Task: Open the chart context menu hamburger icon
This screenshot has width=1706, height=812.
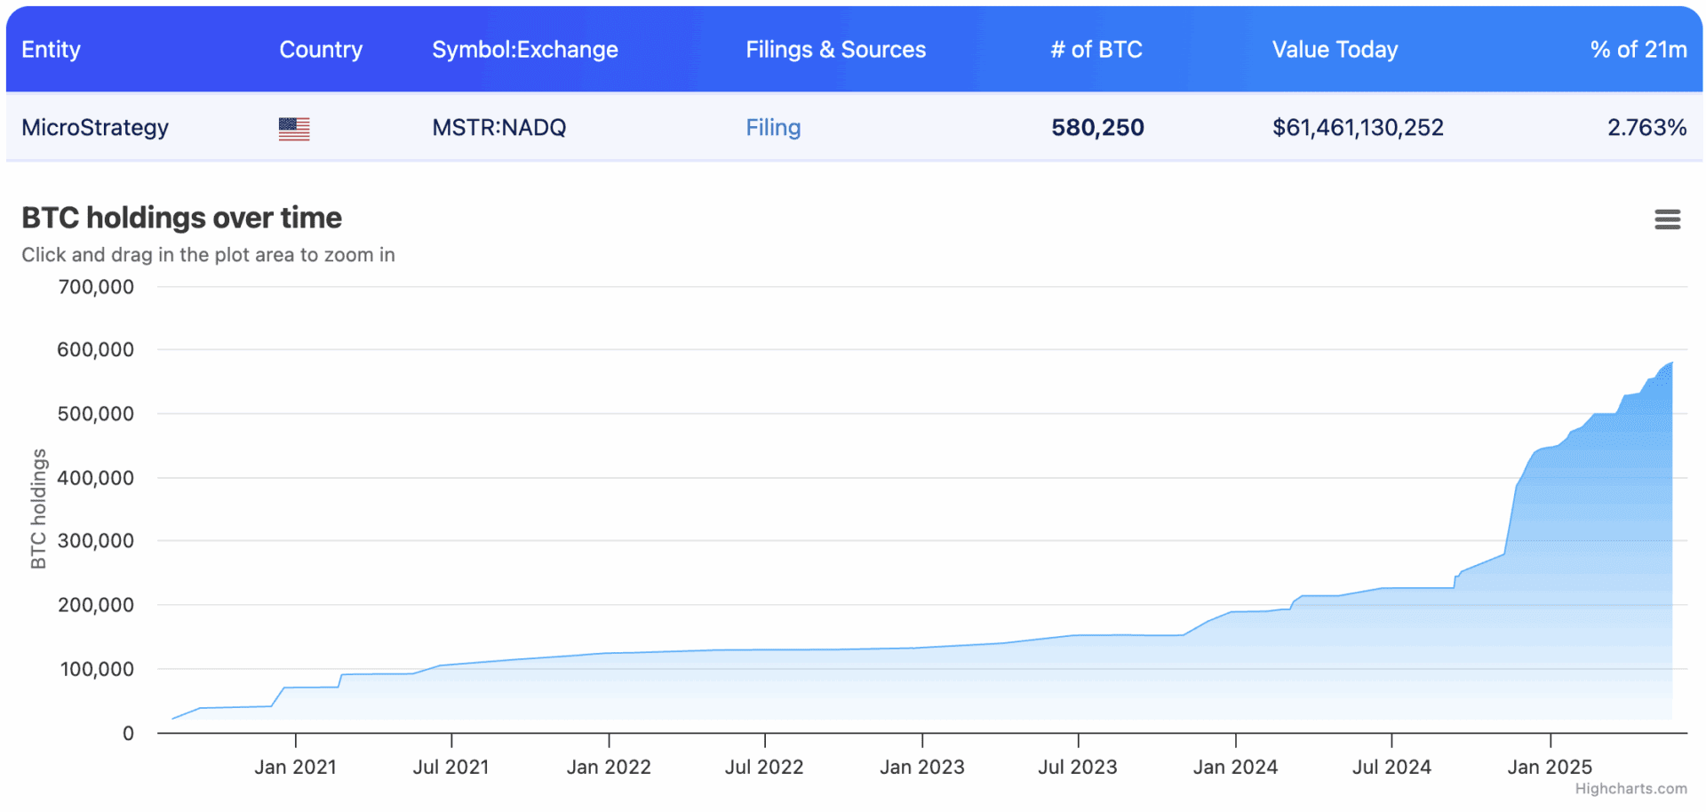Action: [x=1667, y=219]
